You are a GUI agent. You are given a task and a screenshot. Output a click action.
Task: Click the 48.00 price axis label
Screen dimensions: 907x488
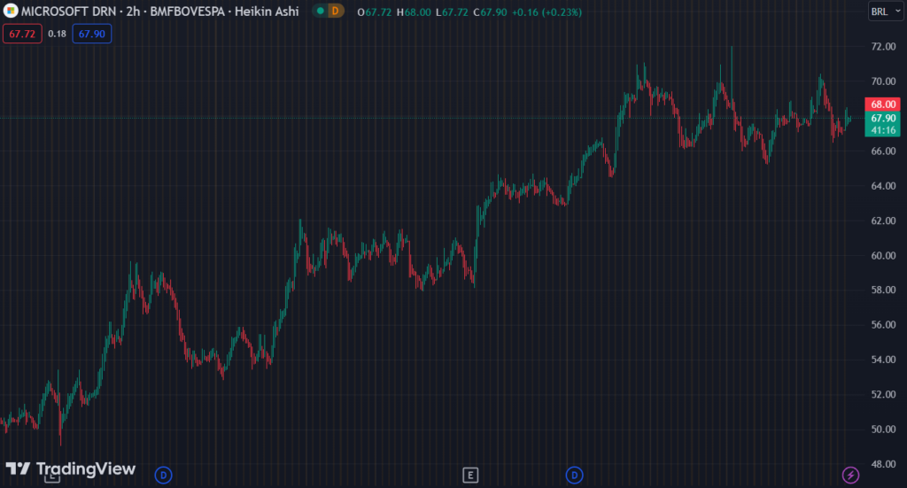point(883,464)
